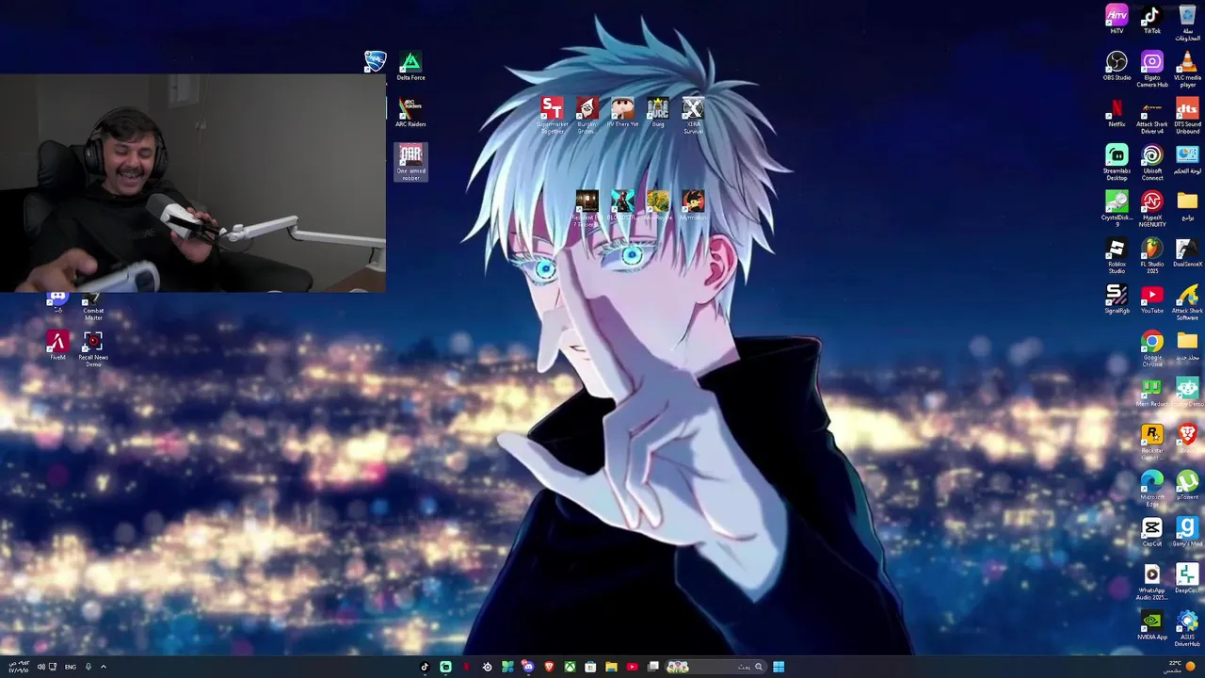Launch DeepCool desktop shortcut
The image size is (1205, 678).
(1187, 578)
